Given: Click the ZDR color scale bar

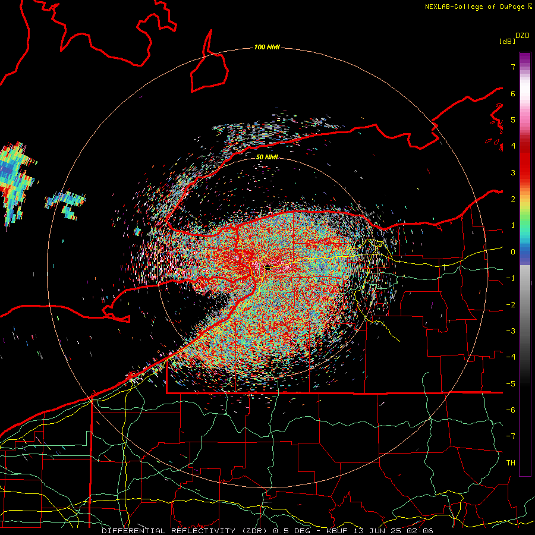Looking at the screenshot, I should click(x=525, y=264).
